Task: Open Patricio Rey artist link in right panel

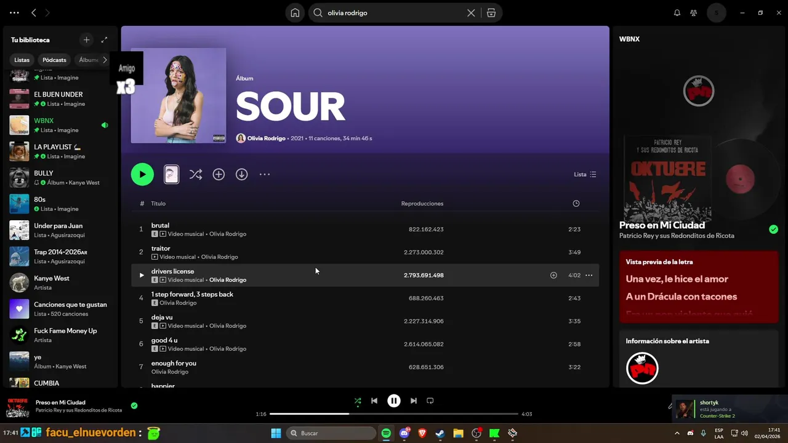Action: 677,236
